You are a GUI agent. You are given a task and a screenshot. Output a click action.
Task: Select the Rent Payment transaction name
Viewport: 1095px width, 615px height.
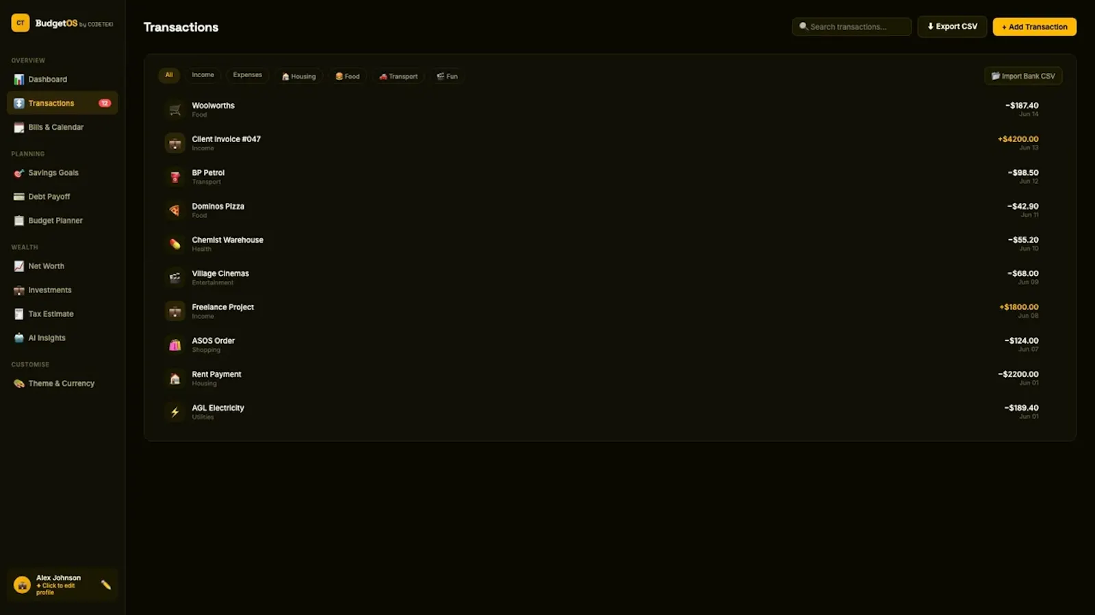click(x=216, y=374)
